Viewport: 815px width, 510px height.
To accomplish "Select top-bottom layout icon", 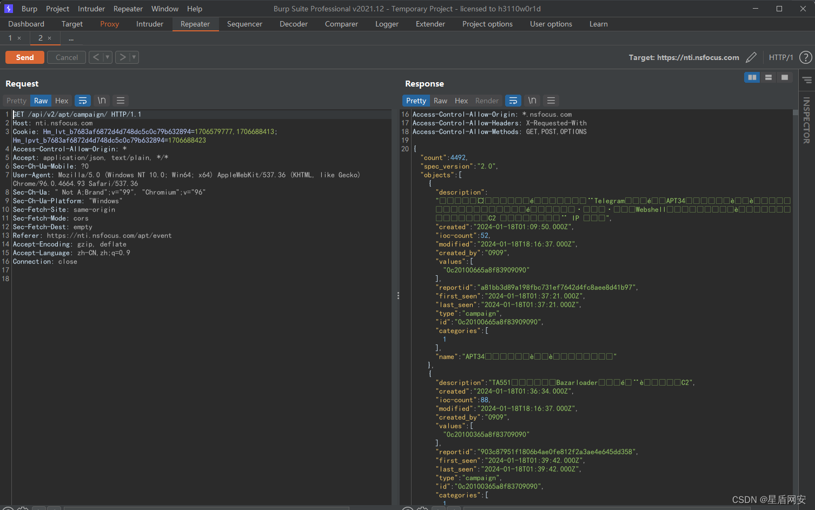I will tap(768, 77).
